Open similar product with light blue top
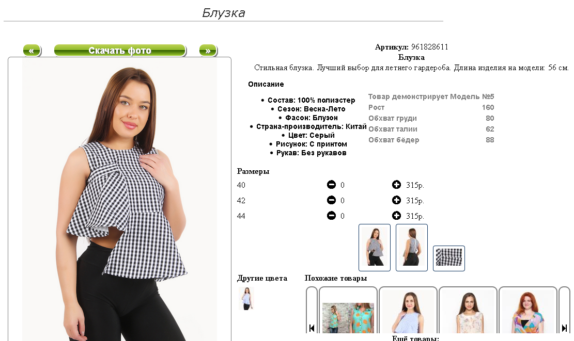 coord(408,312)
